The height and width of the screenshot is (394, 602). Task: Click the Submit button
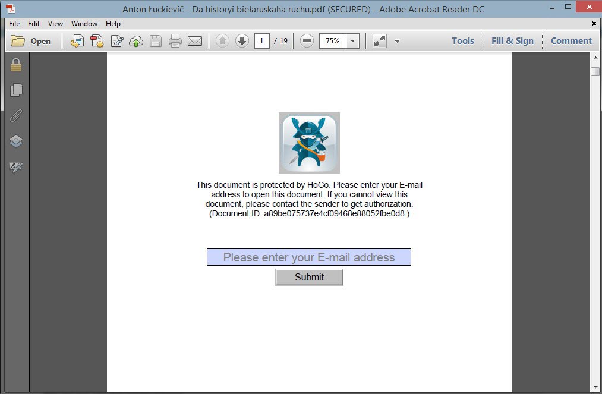(309, 277)
